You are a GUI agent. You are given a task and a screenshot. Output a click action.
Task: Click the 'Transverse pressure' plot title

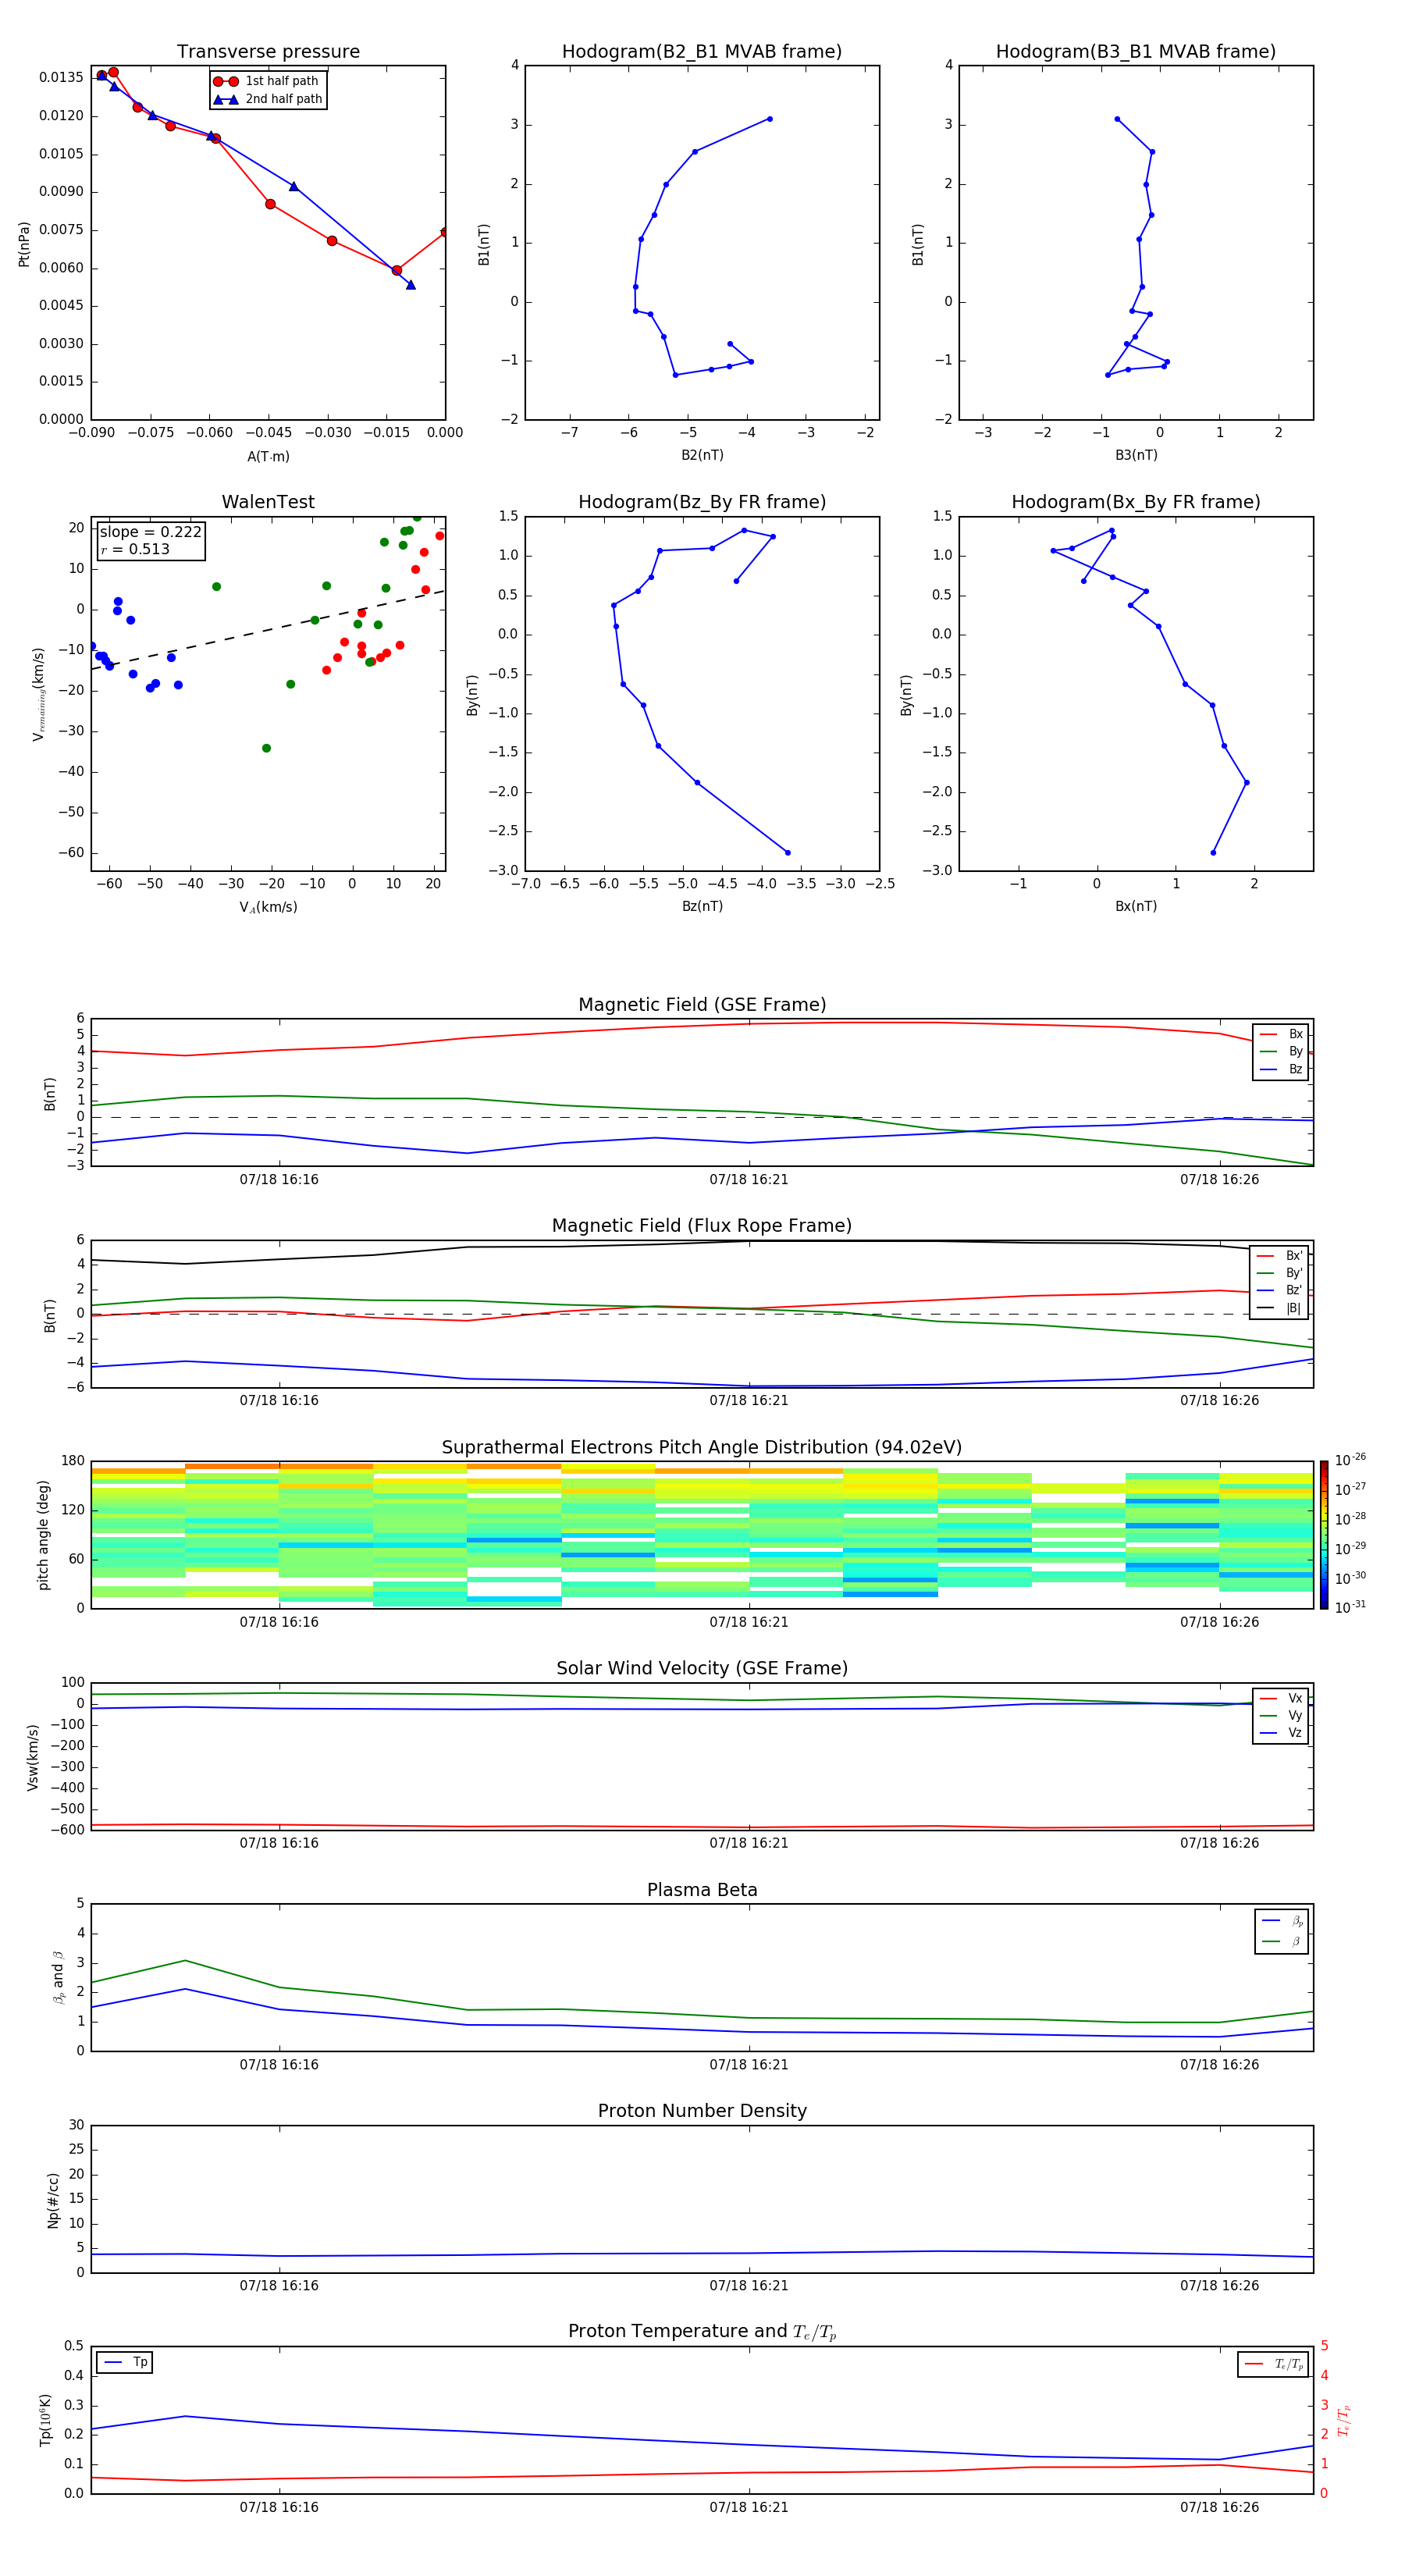click(x=268, y=52)
